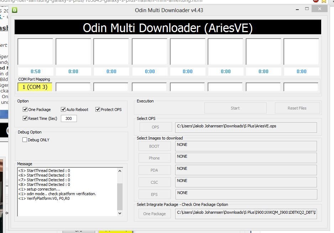Image resolution: width=334 pixels, height=233 pixels.
Task: Click '<8> StartThread Detected : 0' log line
Action: (x=44, y=184)
